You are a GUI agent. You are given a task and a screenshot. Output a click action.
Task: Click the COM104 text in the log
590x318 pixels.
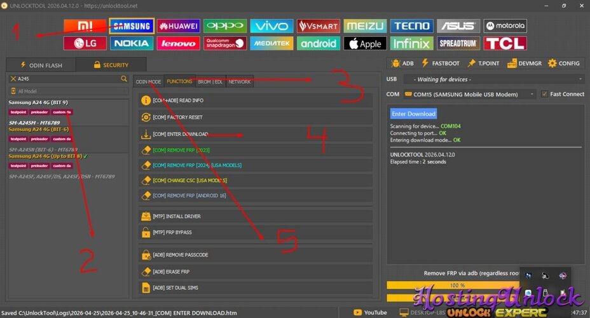451,126
